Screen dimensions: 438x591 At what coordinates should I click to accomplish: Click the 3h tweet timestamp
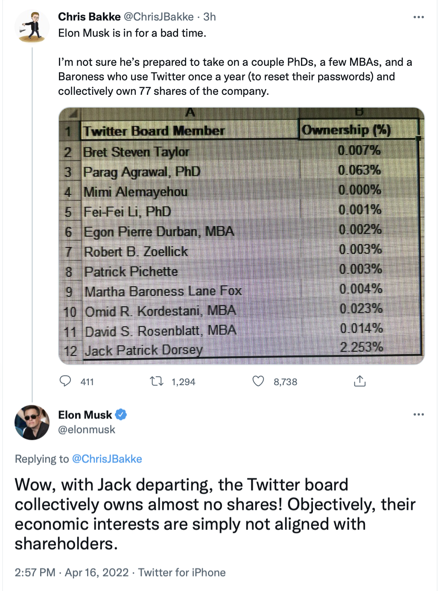[210, 17]
